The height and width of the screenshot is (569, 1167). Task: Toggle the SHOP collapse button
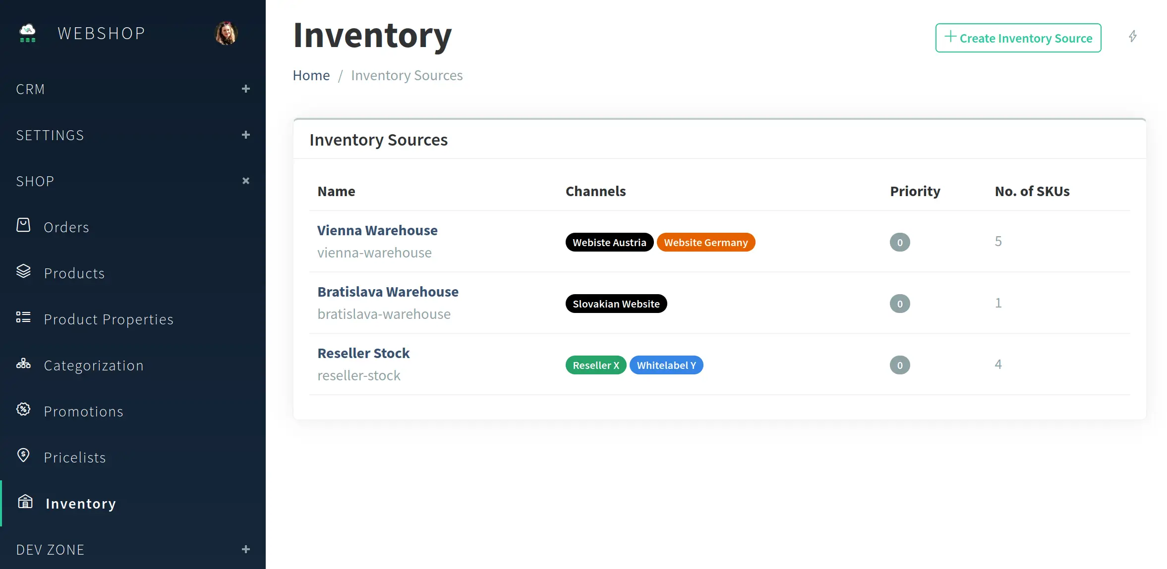245,180
